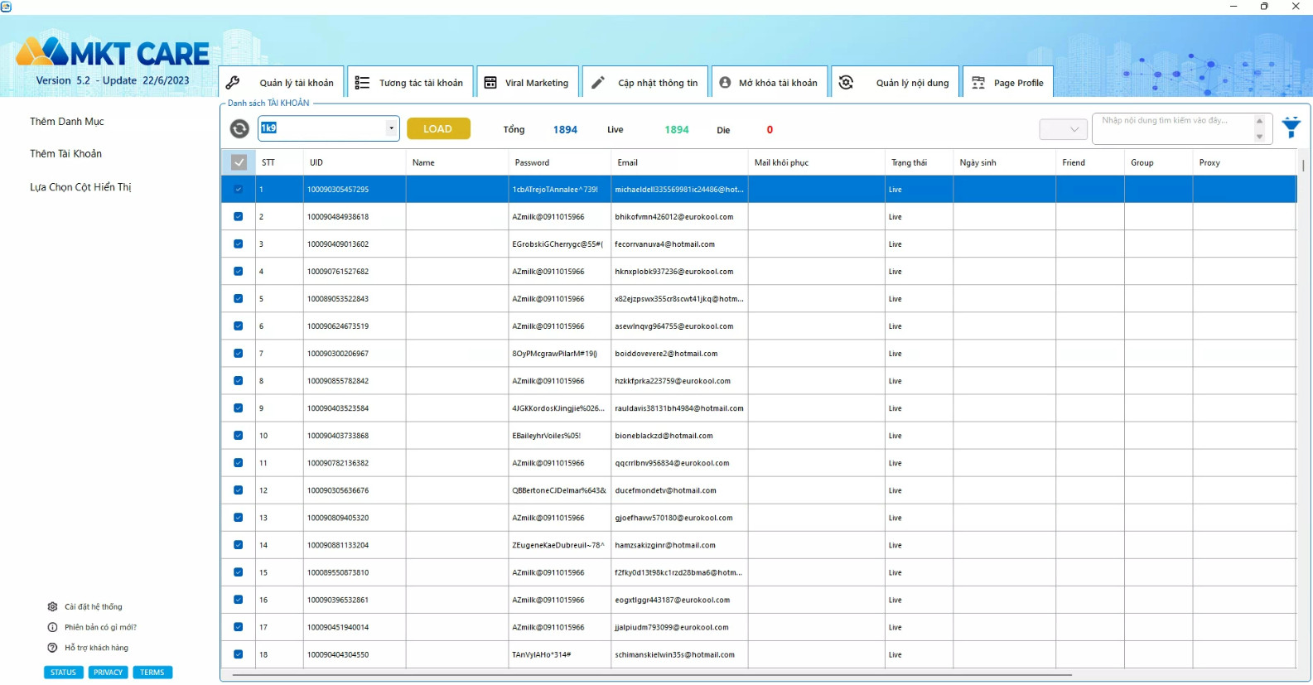
Task: Click the app icon in the title bar
Action: [6, 6]
